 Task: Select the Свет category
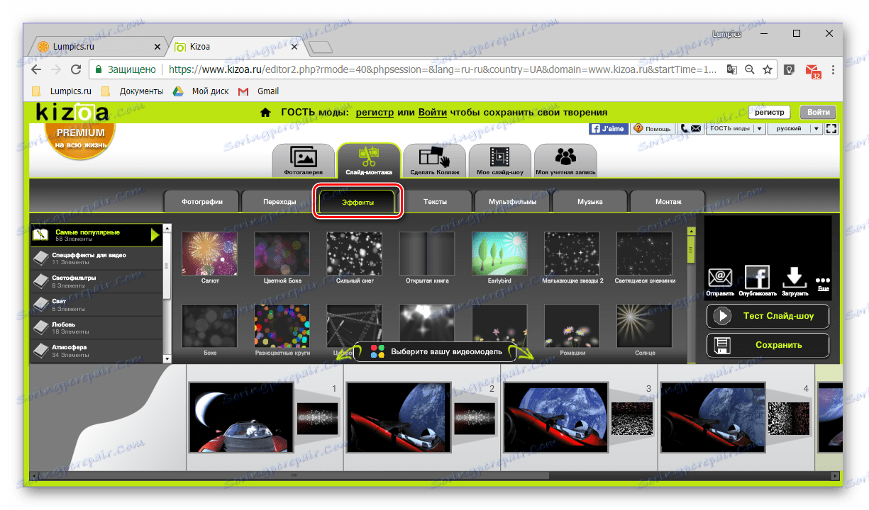pyautogui.click(x=96, y=305)
